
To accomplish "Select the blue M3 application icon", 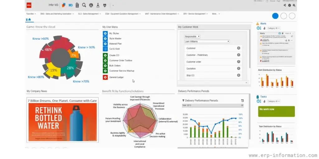I will 70,5.
